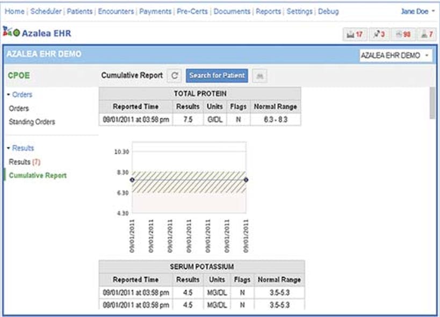This screenshot has width=440, height=317.
Task: Click the left data point on protein chart
Action: tap(132, 180)
